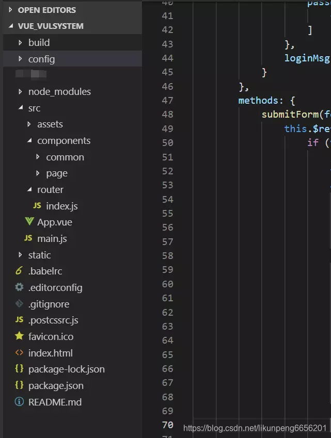Click braces icon beside package.json
The width and height of the screenshot is (331, 438).
(19, 385)
